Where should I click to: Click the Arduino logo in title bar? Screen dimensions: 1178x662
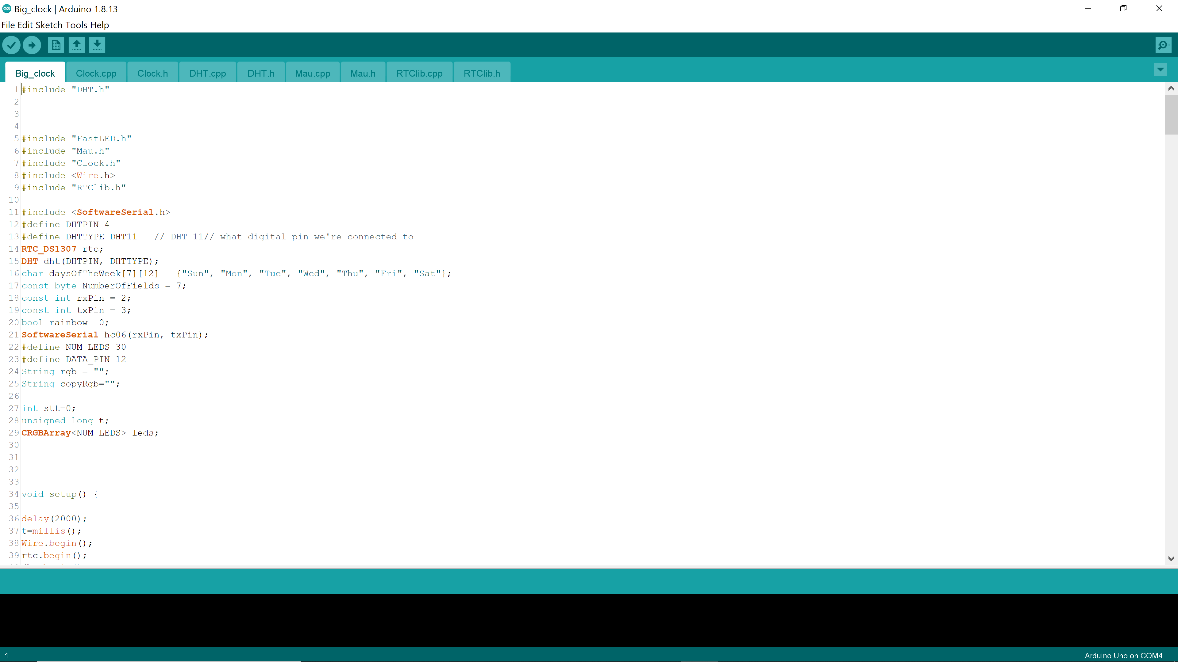tap(6, 9)
